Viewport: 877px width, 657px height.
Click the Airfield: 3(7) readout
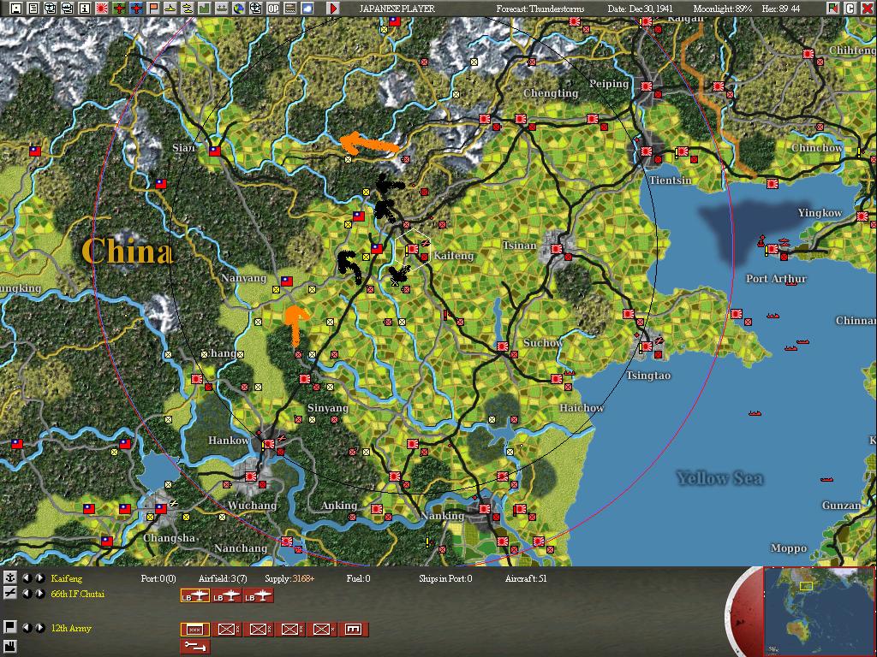[223, 579]
